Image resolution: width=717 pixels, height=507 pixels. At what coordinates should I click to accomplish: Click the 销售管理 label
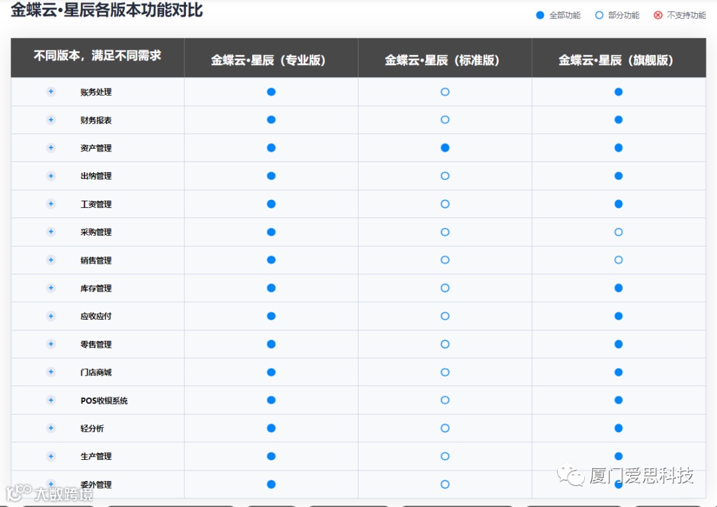pyautogui.click(x=96, y=260)
